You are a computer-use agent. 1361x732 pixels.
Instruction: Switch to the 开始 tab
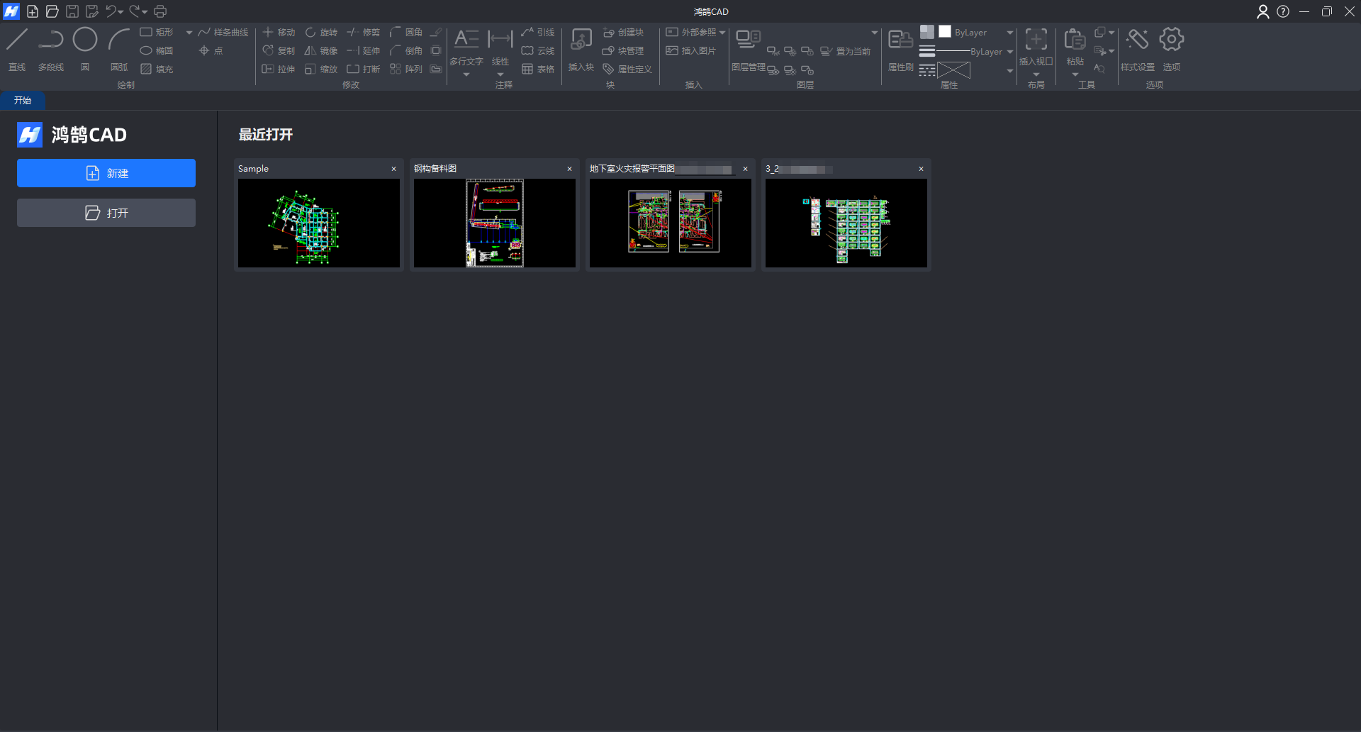23,101
